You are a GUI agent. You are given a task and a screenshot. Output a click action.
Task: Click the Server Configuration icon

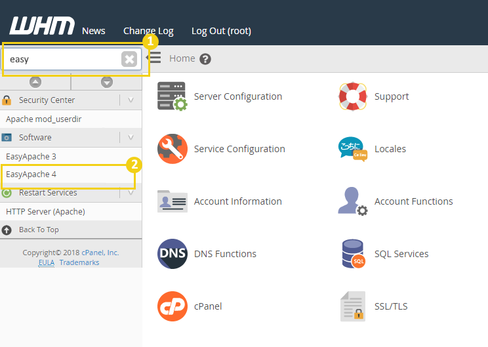(173, 96)
